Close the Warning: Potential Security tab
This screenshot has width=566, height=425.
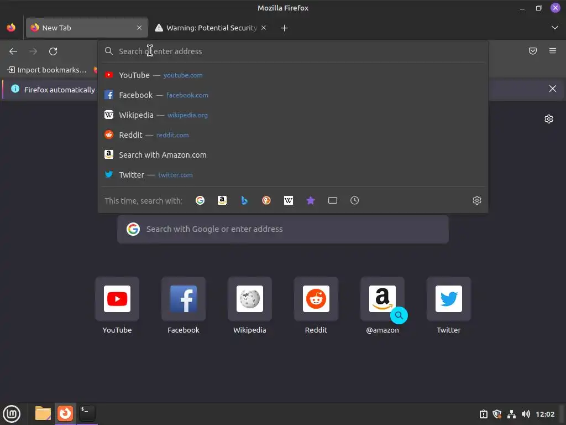tap(264, 28)
